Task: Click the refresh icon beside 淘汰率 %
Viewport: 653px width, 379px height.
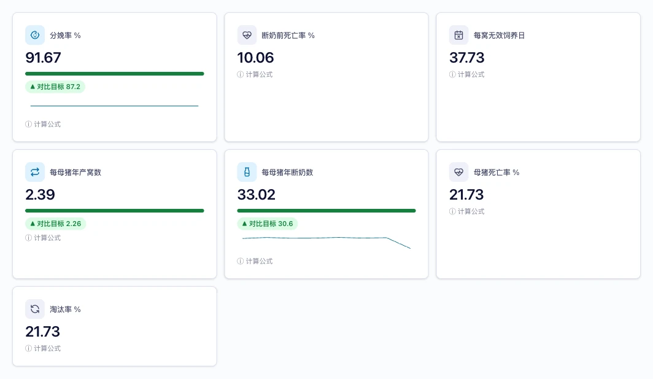Action: pos(35,309)
